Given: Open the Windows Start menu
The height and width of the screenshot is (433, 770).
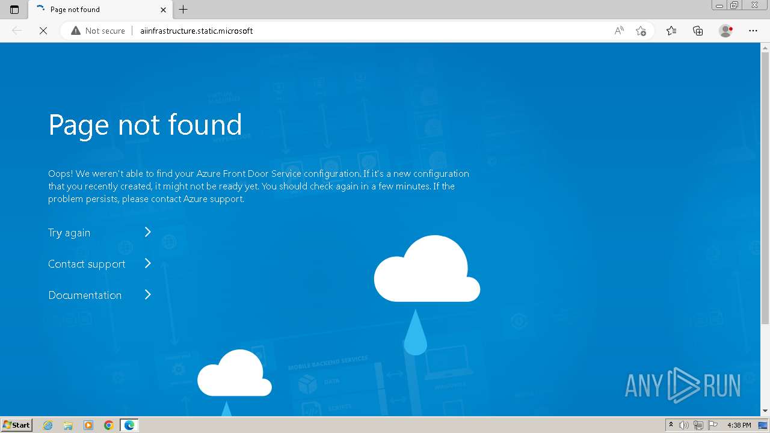Looking at the screenshot, I should (x=17, y=425).
